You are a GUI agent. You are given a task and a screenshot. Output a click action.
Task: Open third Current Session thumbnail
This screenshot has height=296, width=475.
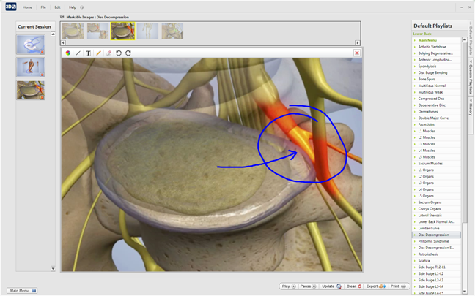31,90
